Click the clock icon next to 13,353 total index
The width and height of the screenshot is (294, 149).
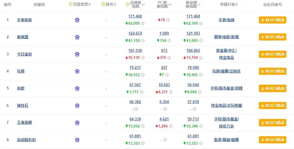(143, 144)
